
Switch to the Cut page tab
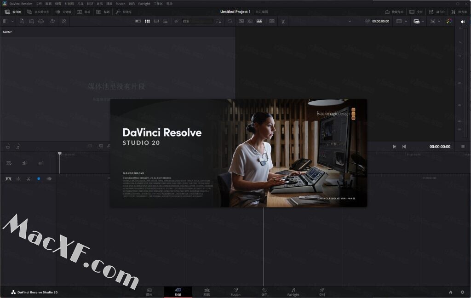(178, 292)
